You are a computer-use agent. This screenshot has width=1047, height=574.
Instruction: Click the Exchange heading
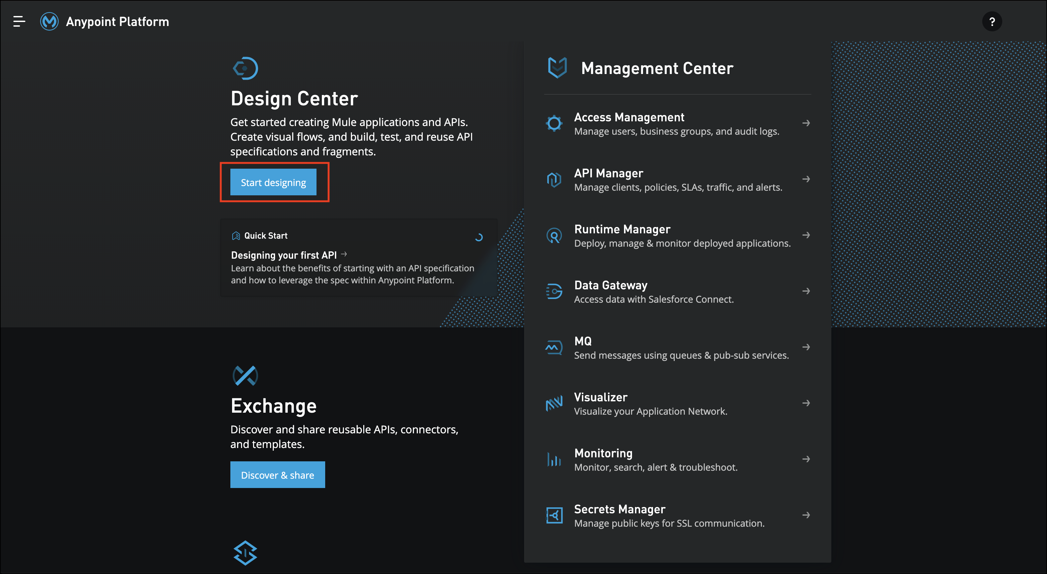click(273, 406)
